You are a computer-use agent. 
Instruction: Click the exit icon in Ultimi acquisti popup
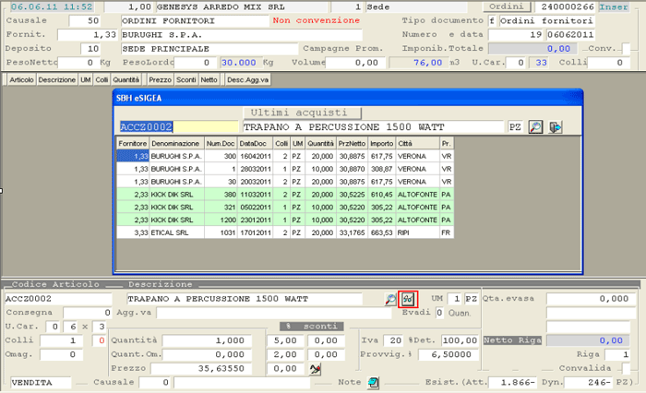pos(556,127)
